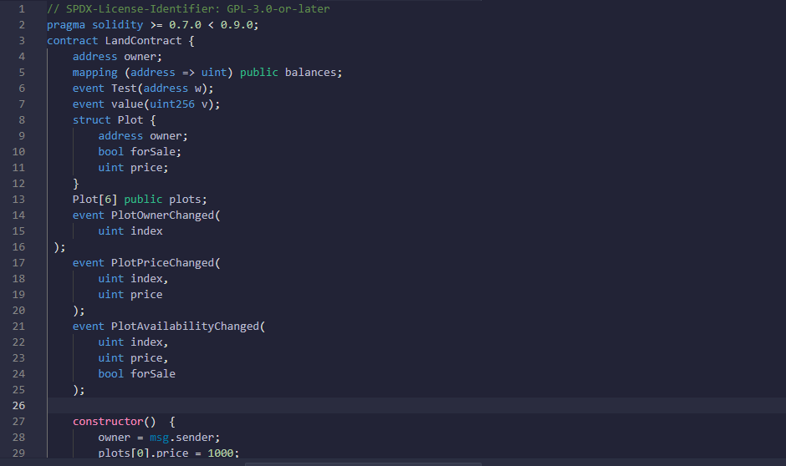Click 'uint price,' on line 23
This screenshot has height=466, width=786.
(x=133, y=358)
